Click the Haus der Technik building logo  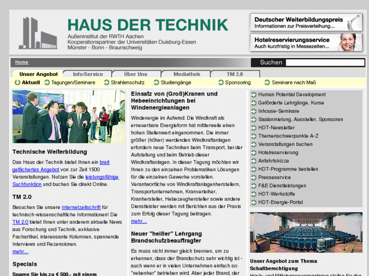click(x=38, y=33)
